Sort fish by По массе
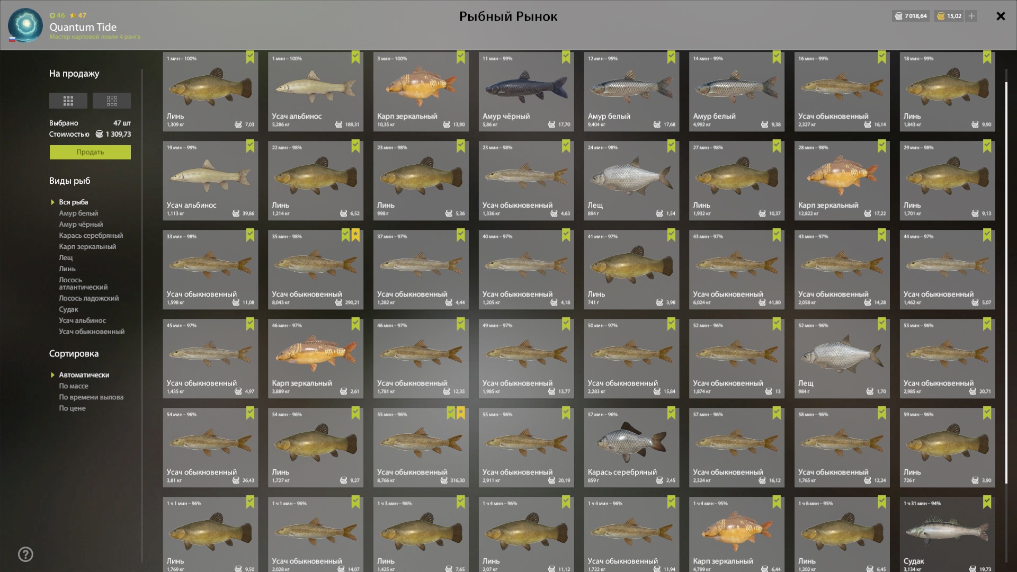 coord(74,386)
